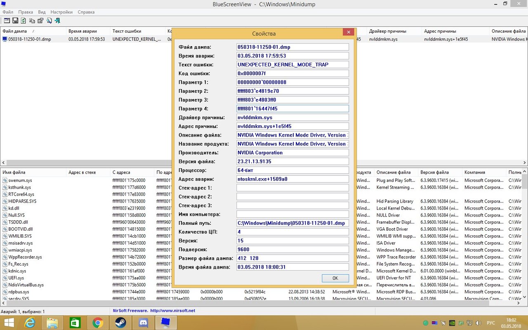Open the Properties toolbar icon
The image size is (528, 330).
click(x=40, y=21)
